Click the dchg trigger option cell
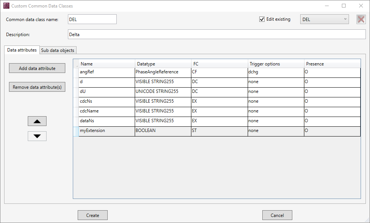The width and height of the screenshot is (370, 223). click(276, 73)
